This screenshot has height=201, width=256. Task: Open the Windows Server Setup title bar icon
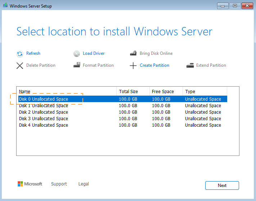click(x=5, y=6)
